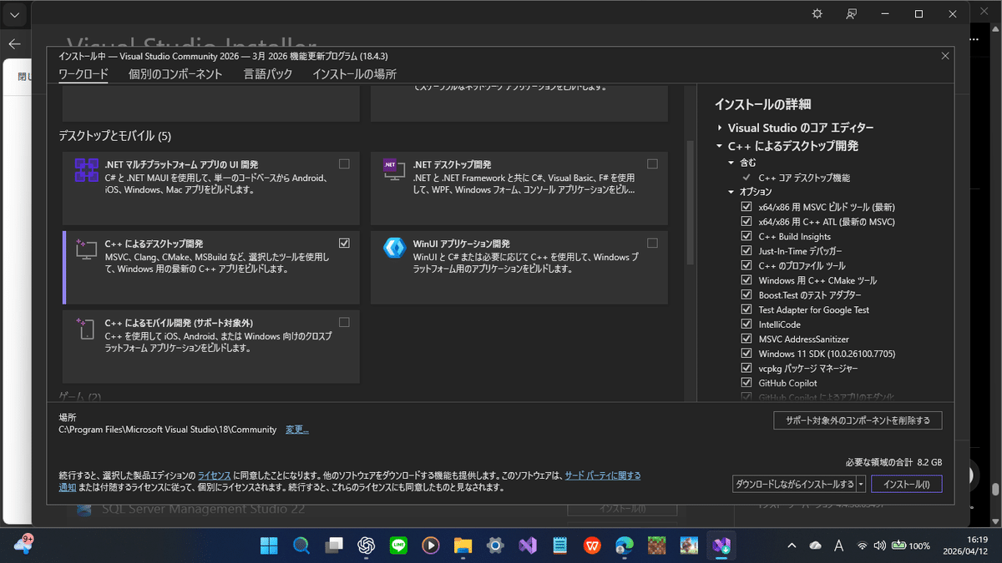Click the C++ desktop development monitor icon

click(84, 248)
